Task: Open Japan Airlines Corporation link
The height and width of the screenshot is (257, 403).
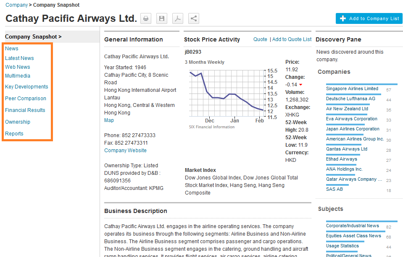Action: (353, 129)
